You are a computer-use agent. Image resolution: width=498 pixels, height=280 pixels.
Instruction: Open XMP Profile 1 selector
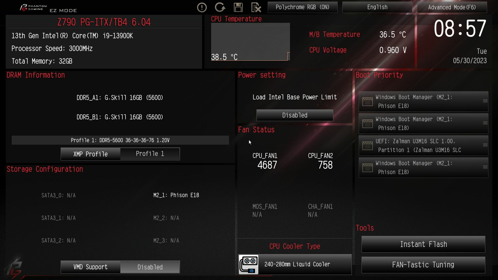click(x=150, y=154)
